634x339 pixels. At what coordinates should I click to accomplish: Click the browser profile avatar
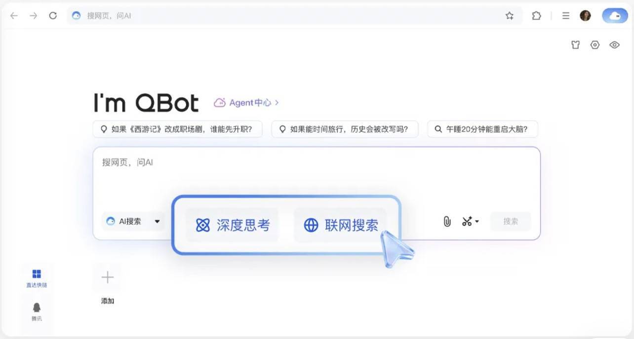point(585,15)
